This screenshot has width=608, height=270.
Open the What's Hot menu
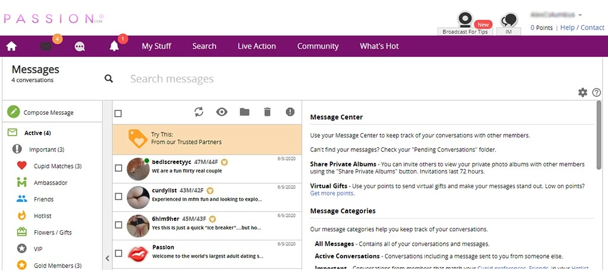pyautogui.click(x=379, y=46)
